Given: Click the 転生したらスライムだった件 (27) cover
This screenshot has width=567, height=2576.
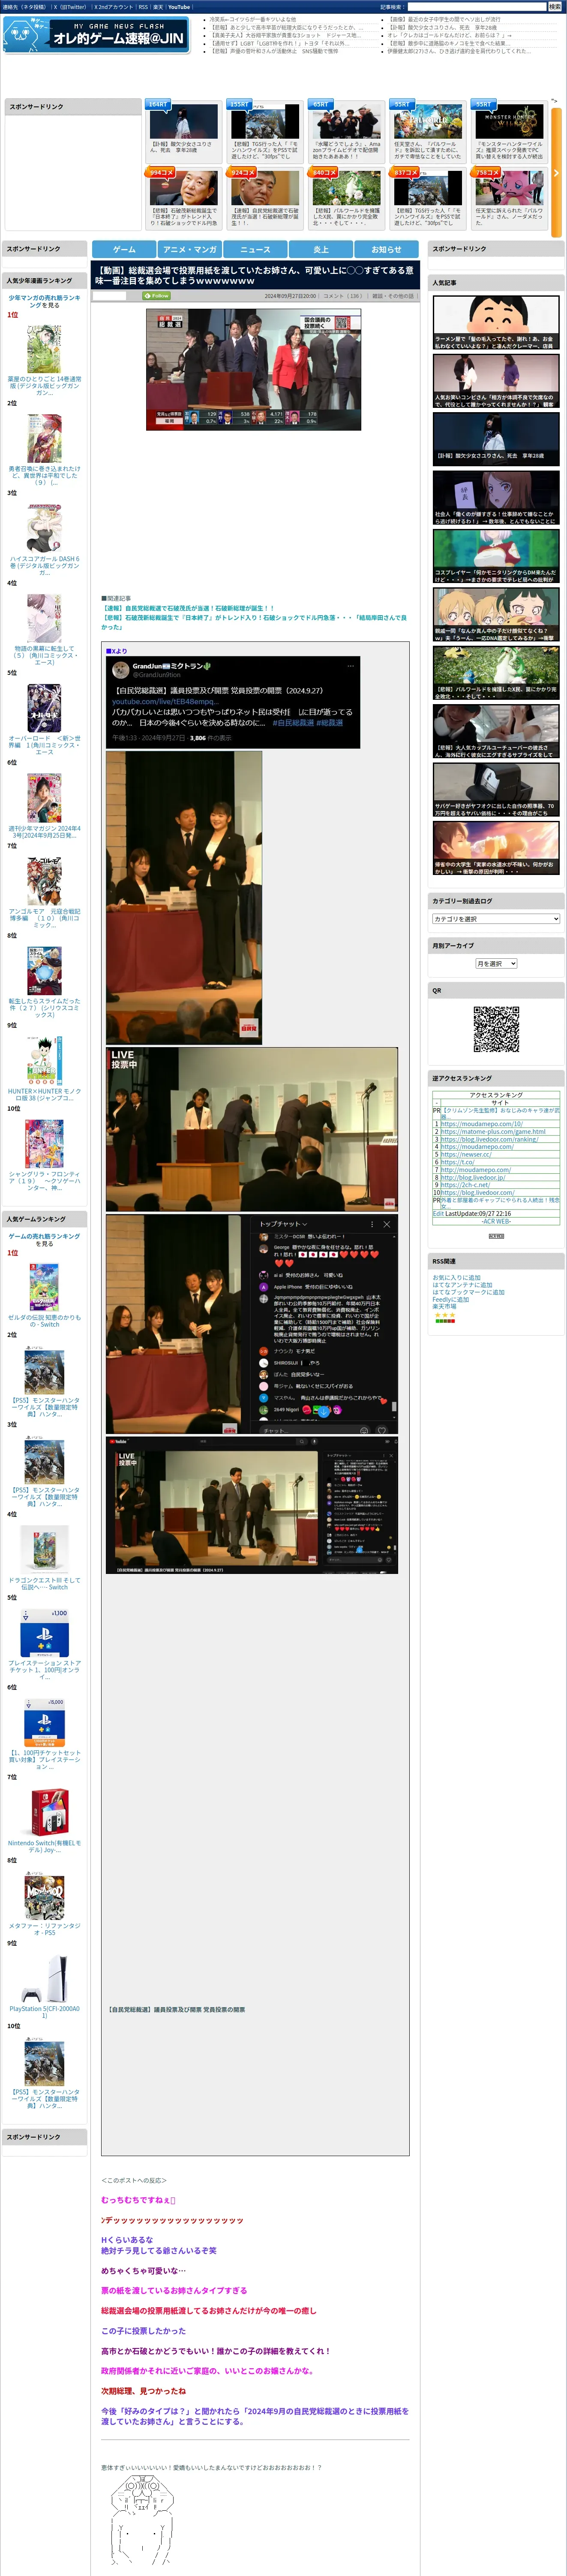Looking at the screenshot, I should click(44, 971).
